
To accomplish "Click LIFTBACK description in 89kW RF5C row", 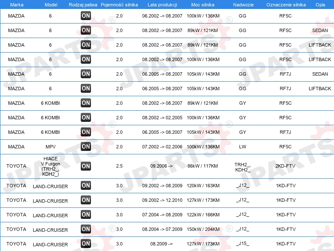I will (320, 45).
